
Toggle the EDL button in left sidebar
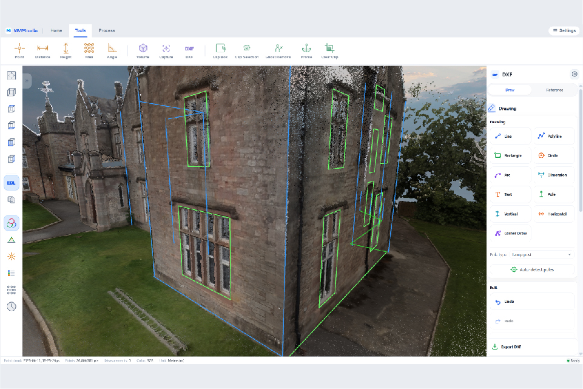coord(12,183)
